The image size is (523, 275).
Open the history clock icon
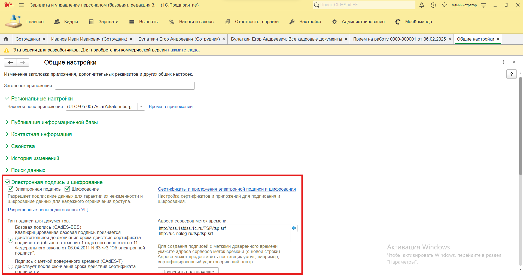(433, 5)
